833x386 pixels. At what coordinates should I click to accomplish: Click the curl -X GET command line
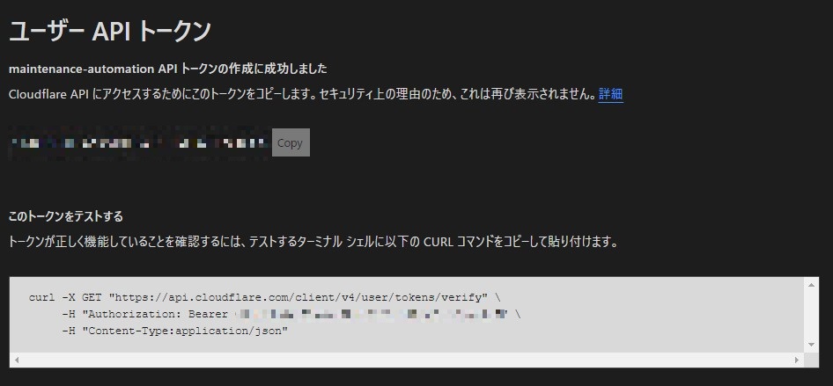click(264, 297)
